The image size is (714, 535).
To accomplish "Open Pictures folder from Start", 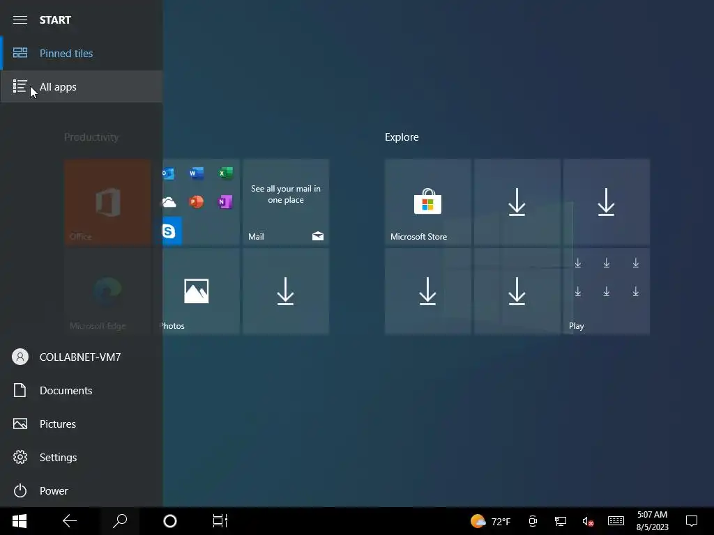I will (x=82, y=424).
